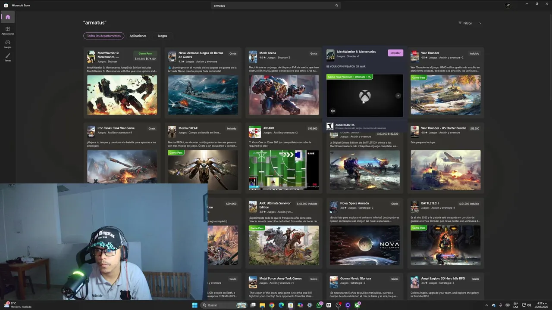The image size is (552, 310).
Task: Click the BATTLETECH app icon
Action: 414,207
